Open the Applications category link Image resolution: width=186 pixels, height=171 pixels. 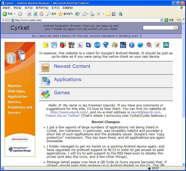pyautogui.click(x=68, y=80)
